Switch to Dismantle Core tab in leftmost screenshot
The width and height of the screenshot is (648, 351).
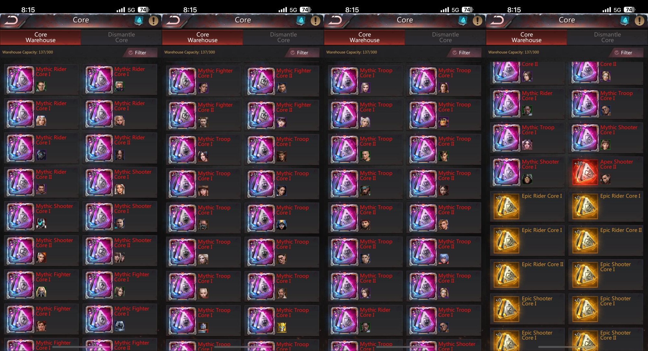pos(121,37)
